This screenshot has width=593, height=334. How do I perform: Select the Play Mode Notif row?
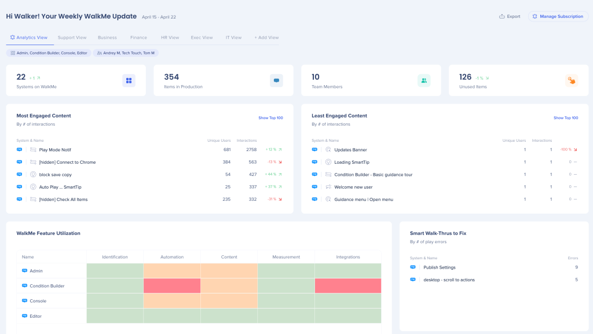[56, 150]
